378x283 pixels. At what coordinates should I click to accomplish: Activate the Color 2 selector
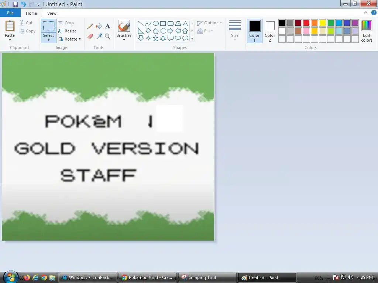(270, 31)
